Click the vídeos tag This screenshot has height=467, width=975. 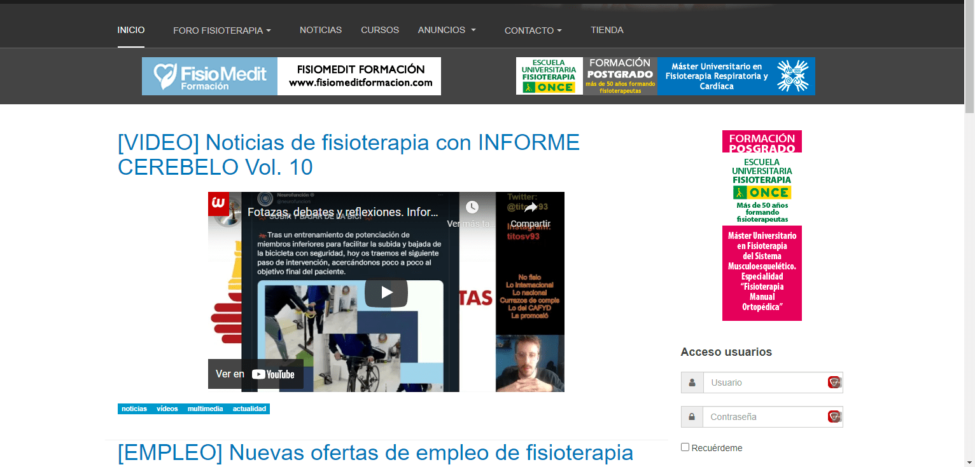167,409
